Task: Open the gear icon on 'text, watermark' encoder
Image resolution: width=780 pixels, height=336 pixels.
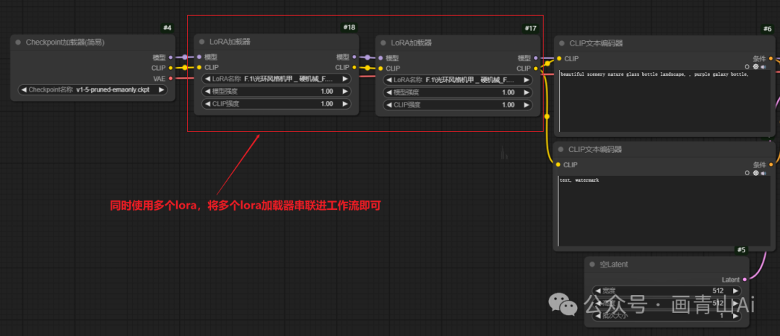Action: point(755,173)
